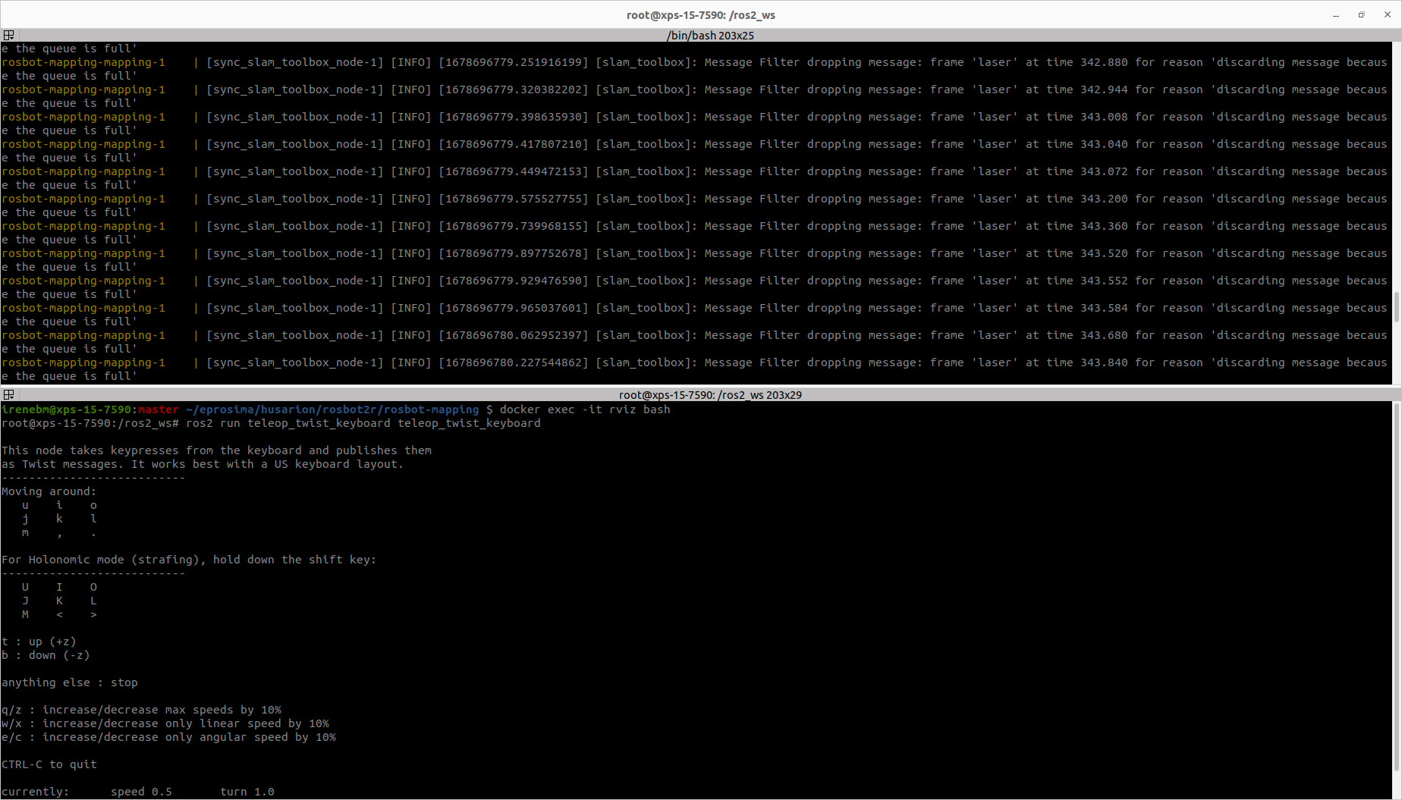Image resolution: width=1402 pixels, height=800 pixels.
Task: Open the top pane's terminal split menu icon
Action: [x=8, y=36]
